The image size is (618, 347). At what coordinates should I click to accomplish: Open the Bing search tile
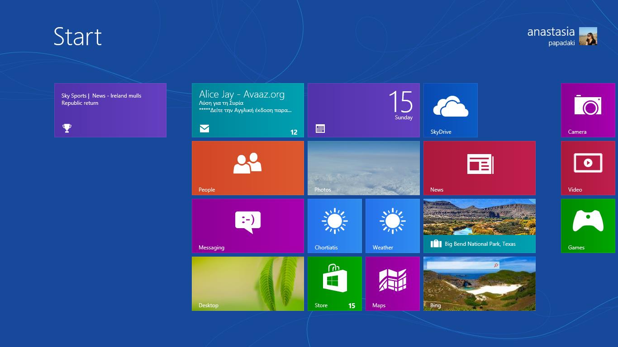pos(480,284)
